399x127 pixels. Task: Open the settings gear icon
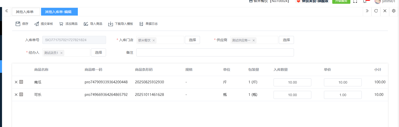pyautogui.click(x=394, y=11)
